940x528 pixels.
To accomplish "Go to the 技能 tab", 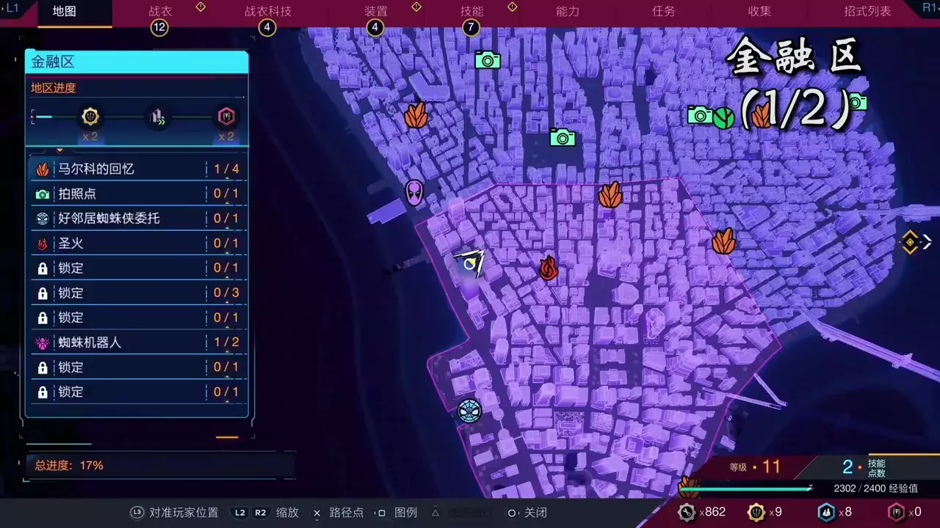I will pyautogui.click(x=472, y=12).
